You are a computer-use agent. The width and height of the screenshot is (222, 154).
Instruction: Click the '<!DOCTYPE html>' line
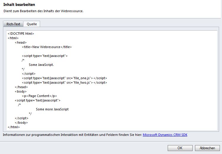[x=21, y=34]
